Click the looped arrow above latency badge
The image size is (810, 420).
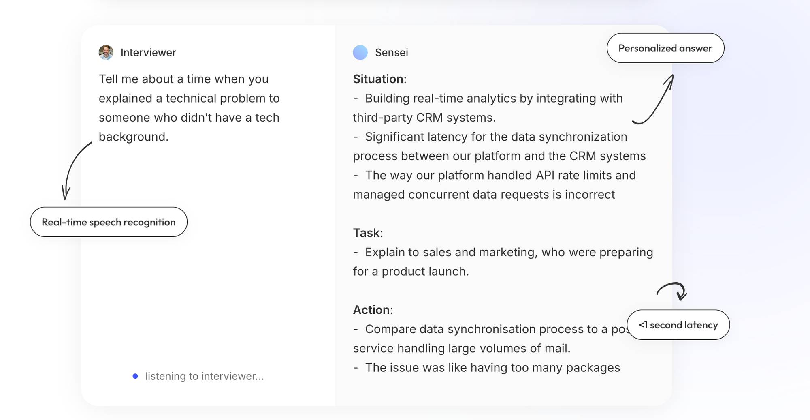click(x=673, y=290)
